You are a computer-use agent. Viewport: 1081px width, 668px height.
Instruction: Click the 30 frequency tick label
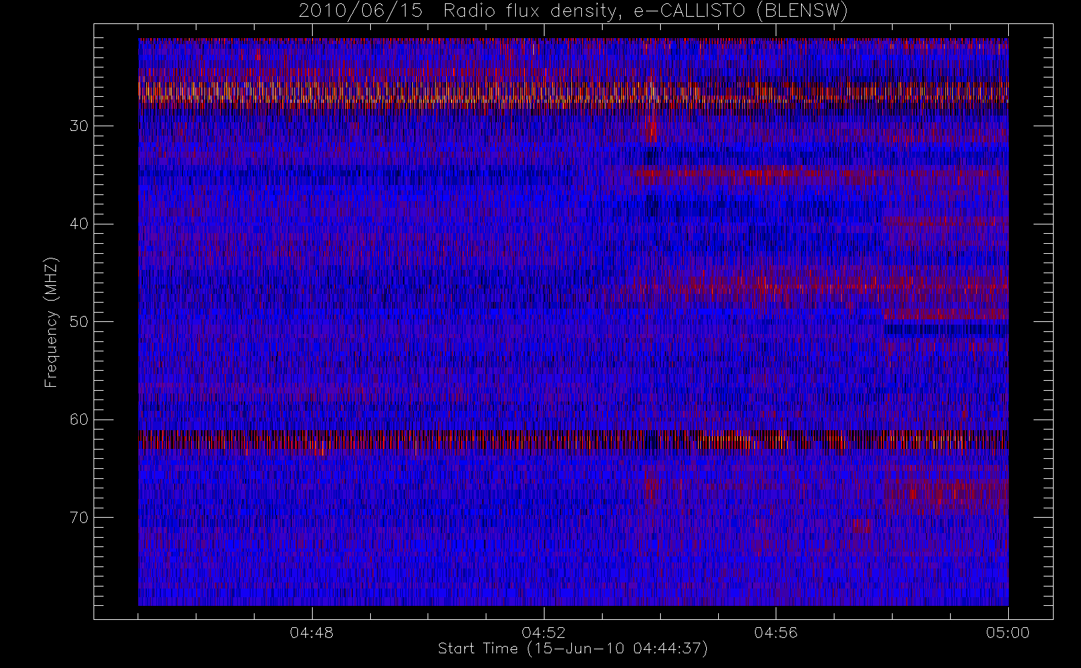pyautogui.click(x=79, y=126)
